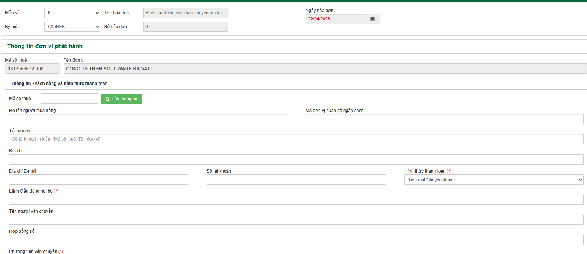Click the Tên đơn vị keyword search box
The image size is (587, 254).
[296, 139]
